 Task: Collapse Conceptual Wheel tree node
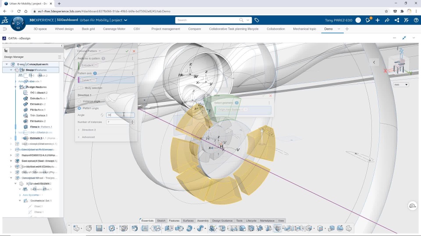pos(11,178)
